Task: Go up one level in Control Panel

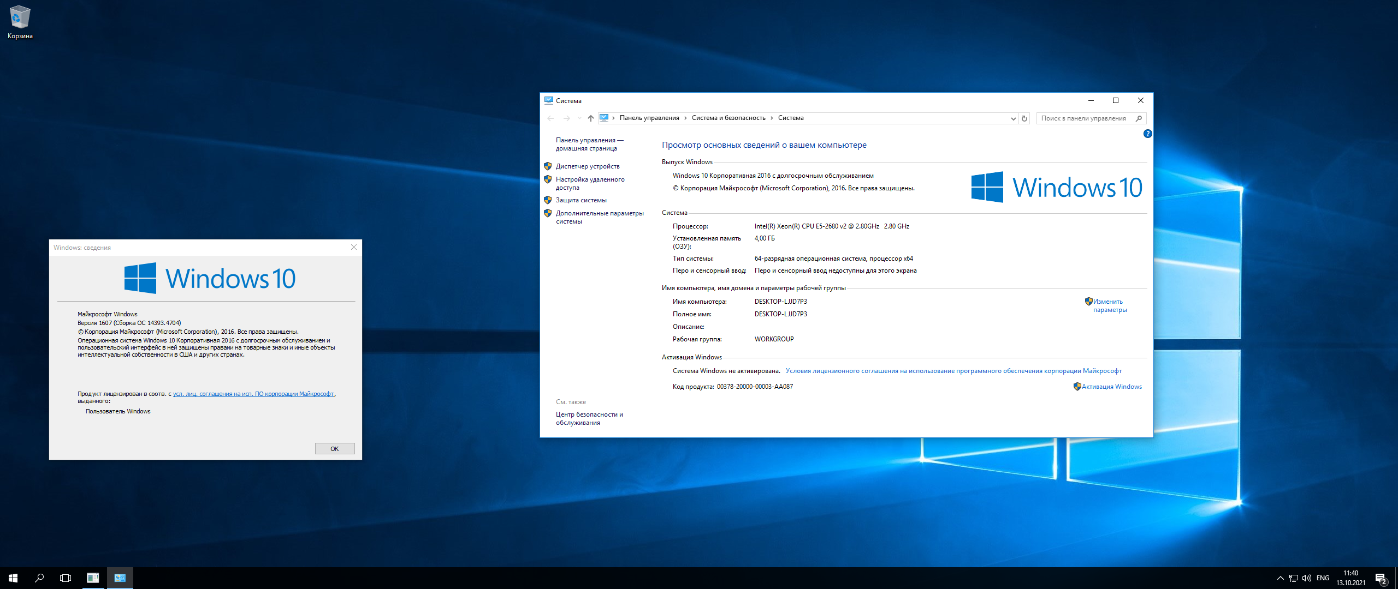Action: pyautogui.click(x=590, y=118)
